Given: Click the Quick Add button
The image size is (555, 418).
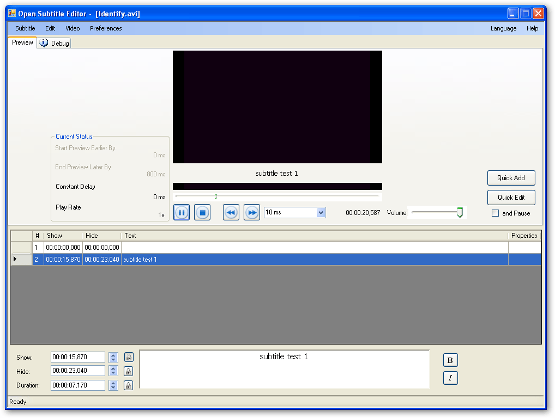Looking at the screenshot, I should 511,178.
